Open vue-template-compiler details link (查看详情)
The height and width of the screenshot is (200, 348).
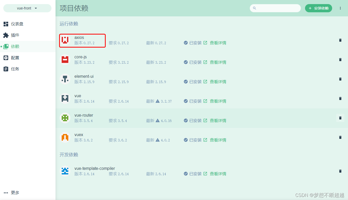click(x=215, y=174)
